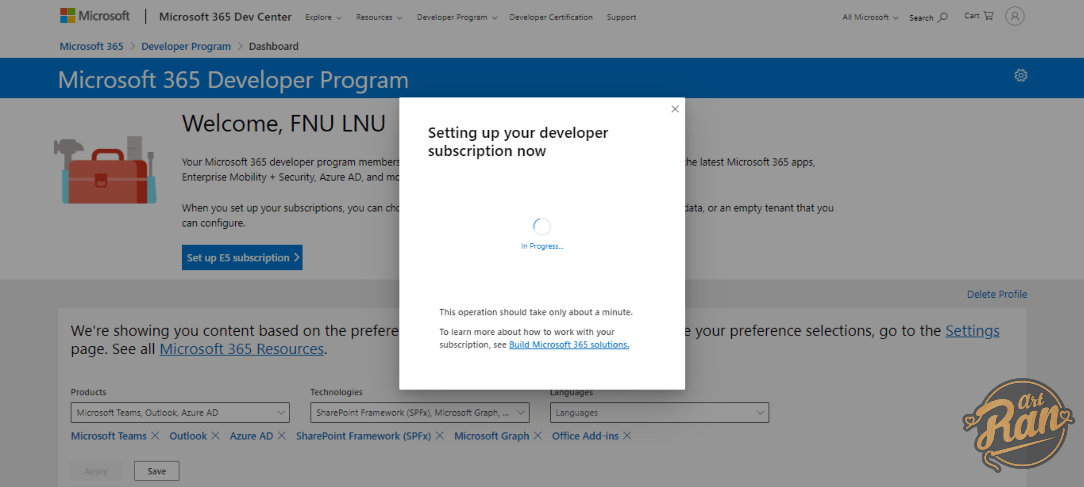
Task: Open the Microsoft 365 Resources link
Action: coord(241,349)
